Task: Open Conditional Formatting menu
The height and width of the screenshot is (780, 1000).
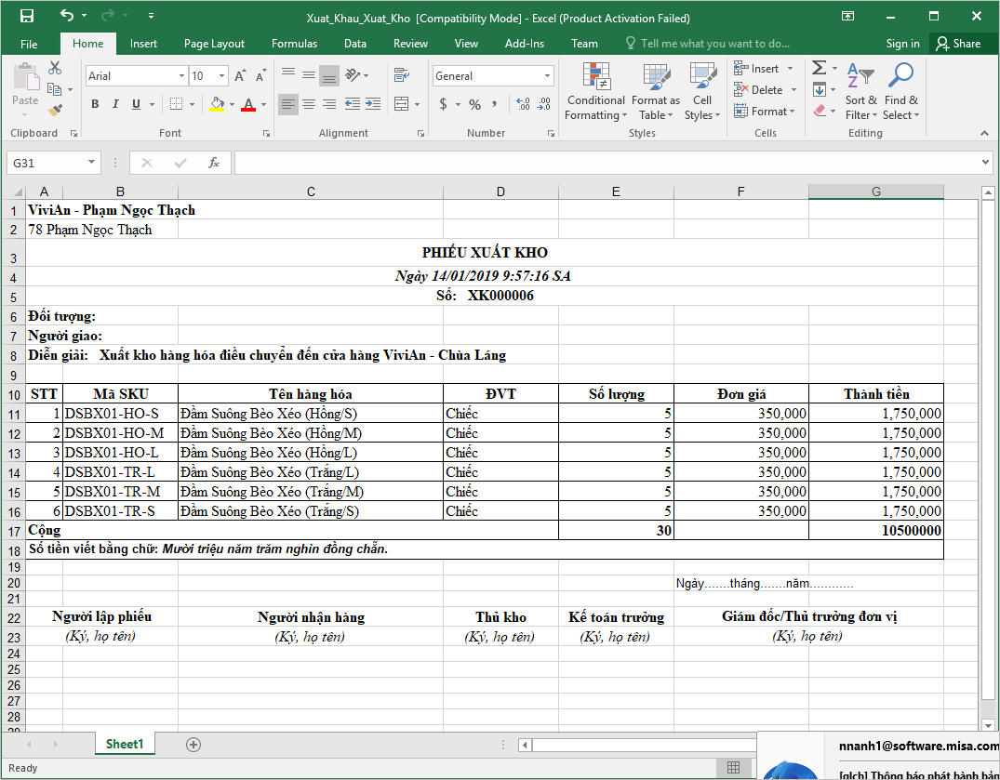Action: pos(595,91)
